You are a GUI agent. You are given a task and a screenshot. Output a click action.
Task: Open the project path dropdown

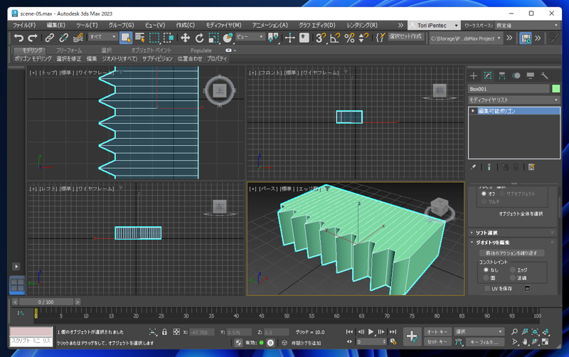[x=466, y=38]
